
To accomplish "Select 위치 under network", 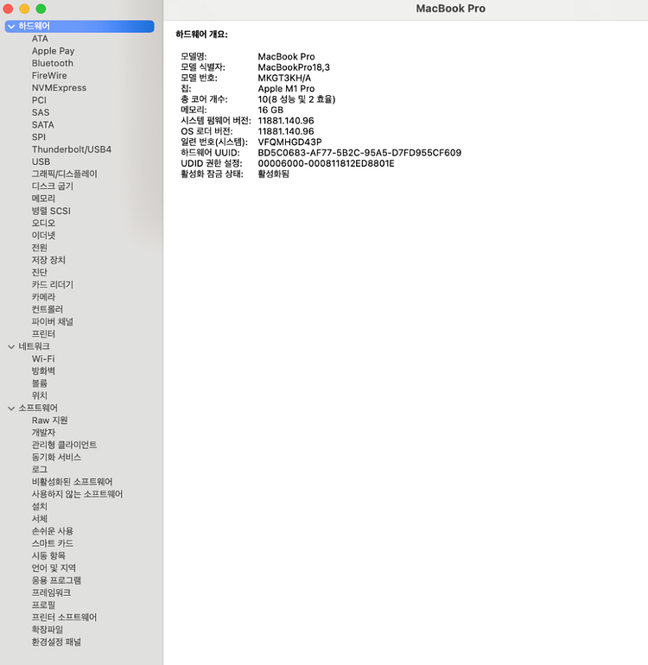I will pos(40,396).
